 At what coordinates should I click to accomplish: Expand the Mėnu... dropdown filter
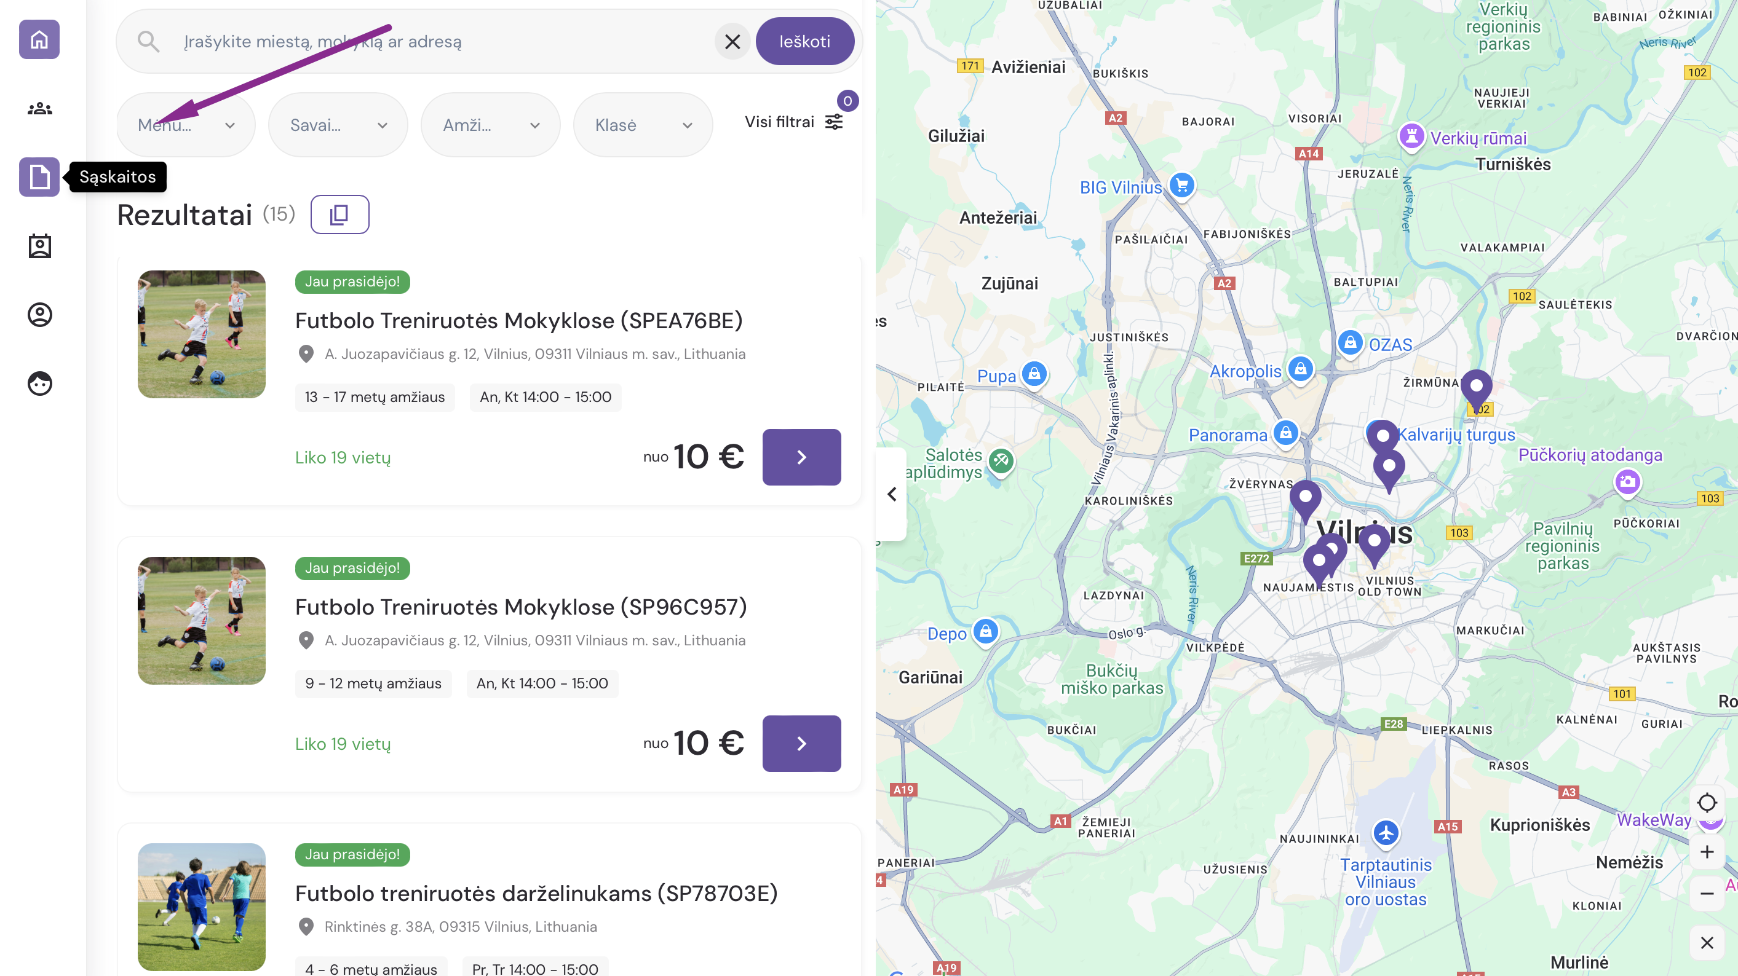point(186,125)
